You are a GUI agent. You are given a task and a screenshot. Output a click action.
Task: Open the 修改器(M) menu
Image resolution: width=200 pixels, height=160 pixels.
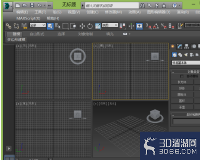tap(114, 12)
